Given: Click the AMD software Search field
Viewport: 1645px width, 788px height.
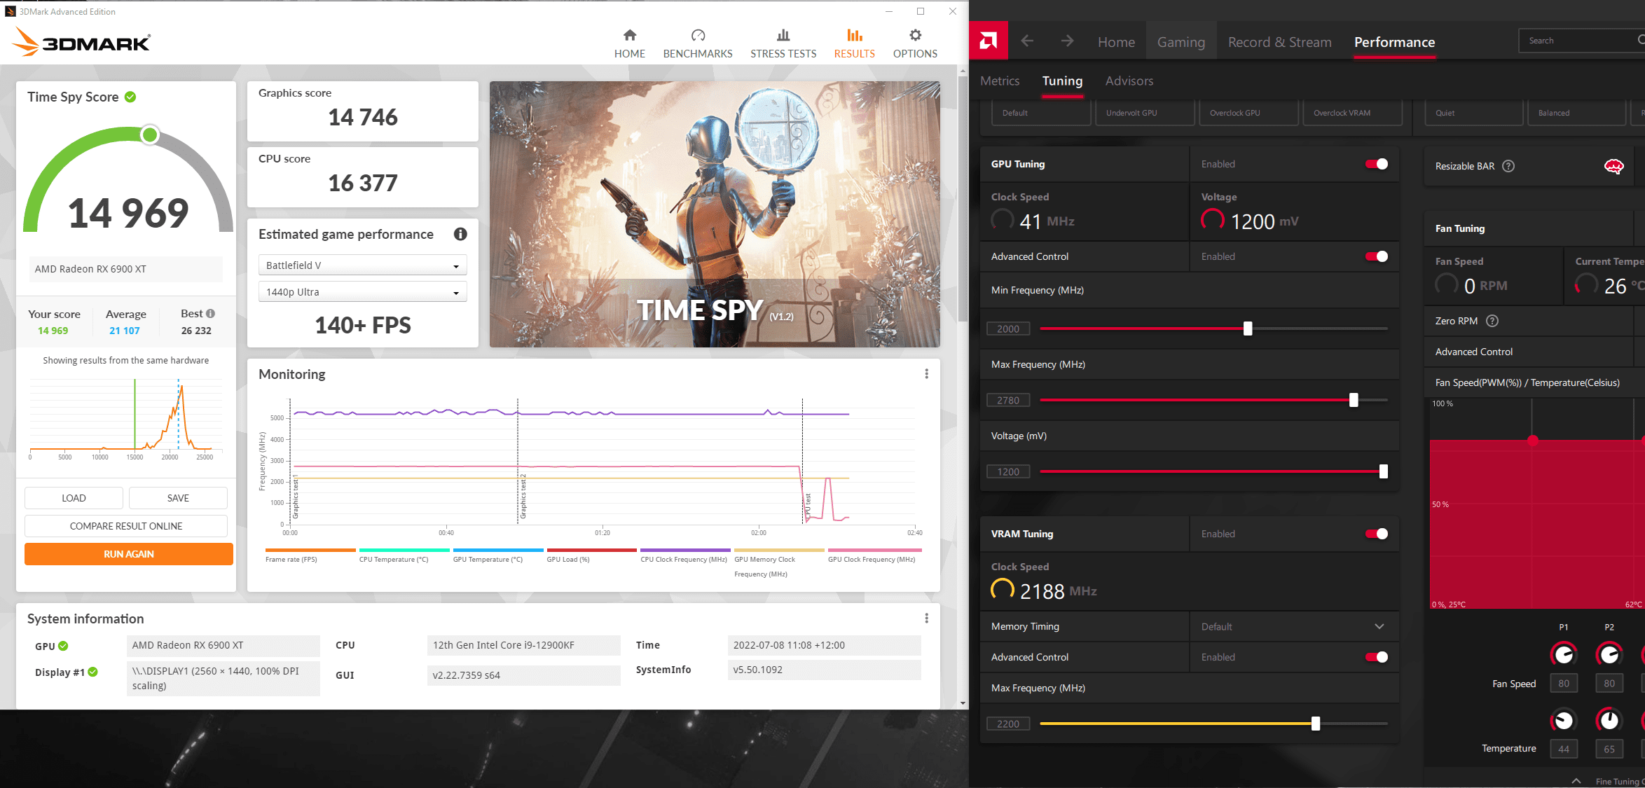Looking at the screenshot, I should (1581, 41).
